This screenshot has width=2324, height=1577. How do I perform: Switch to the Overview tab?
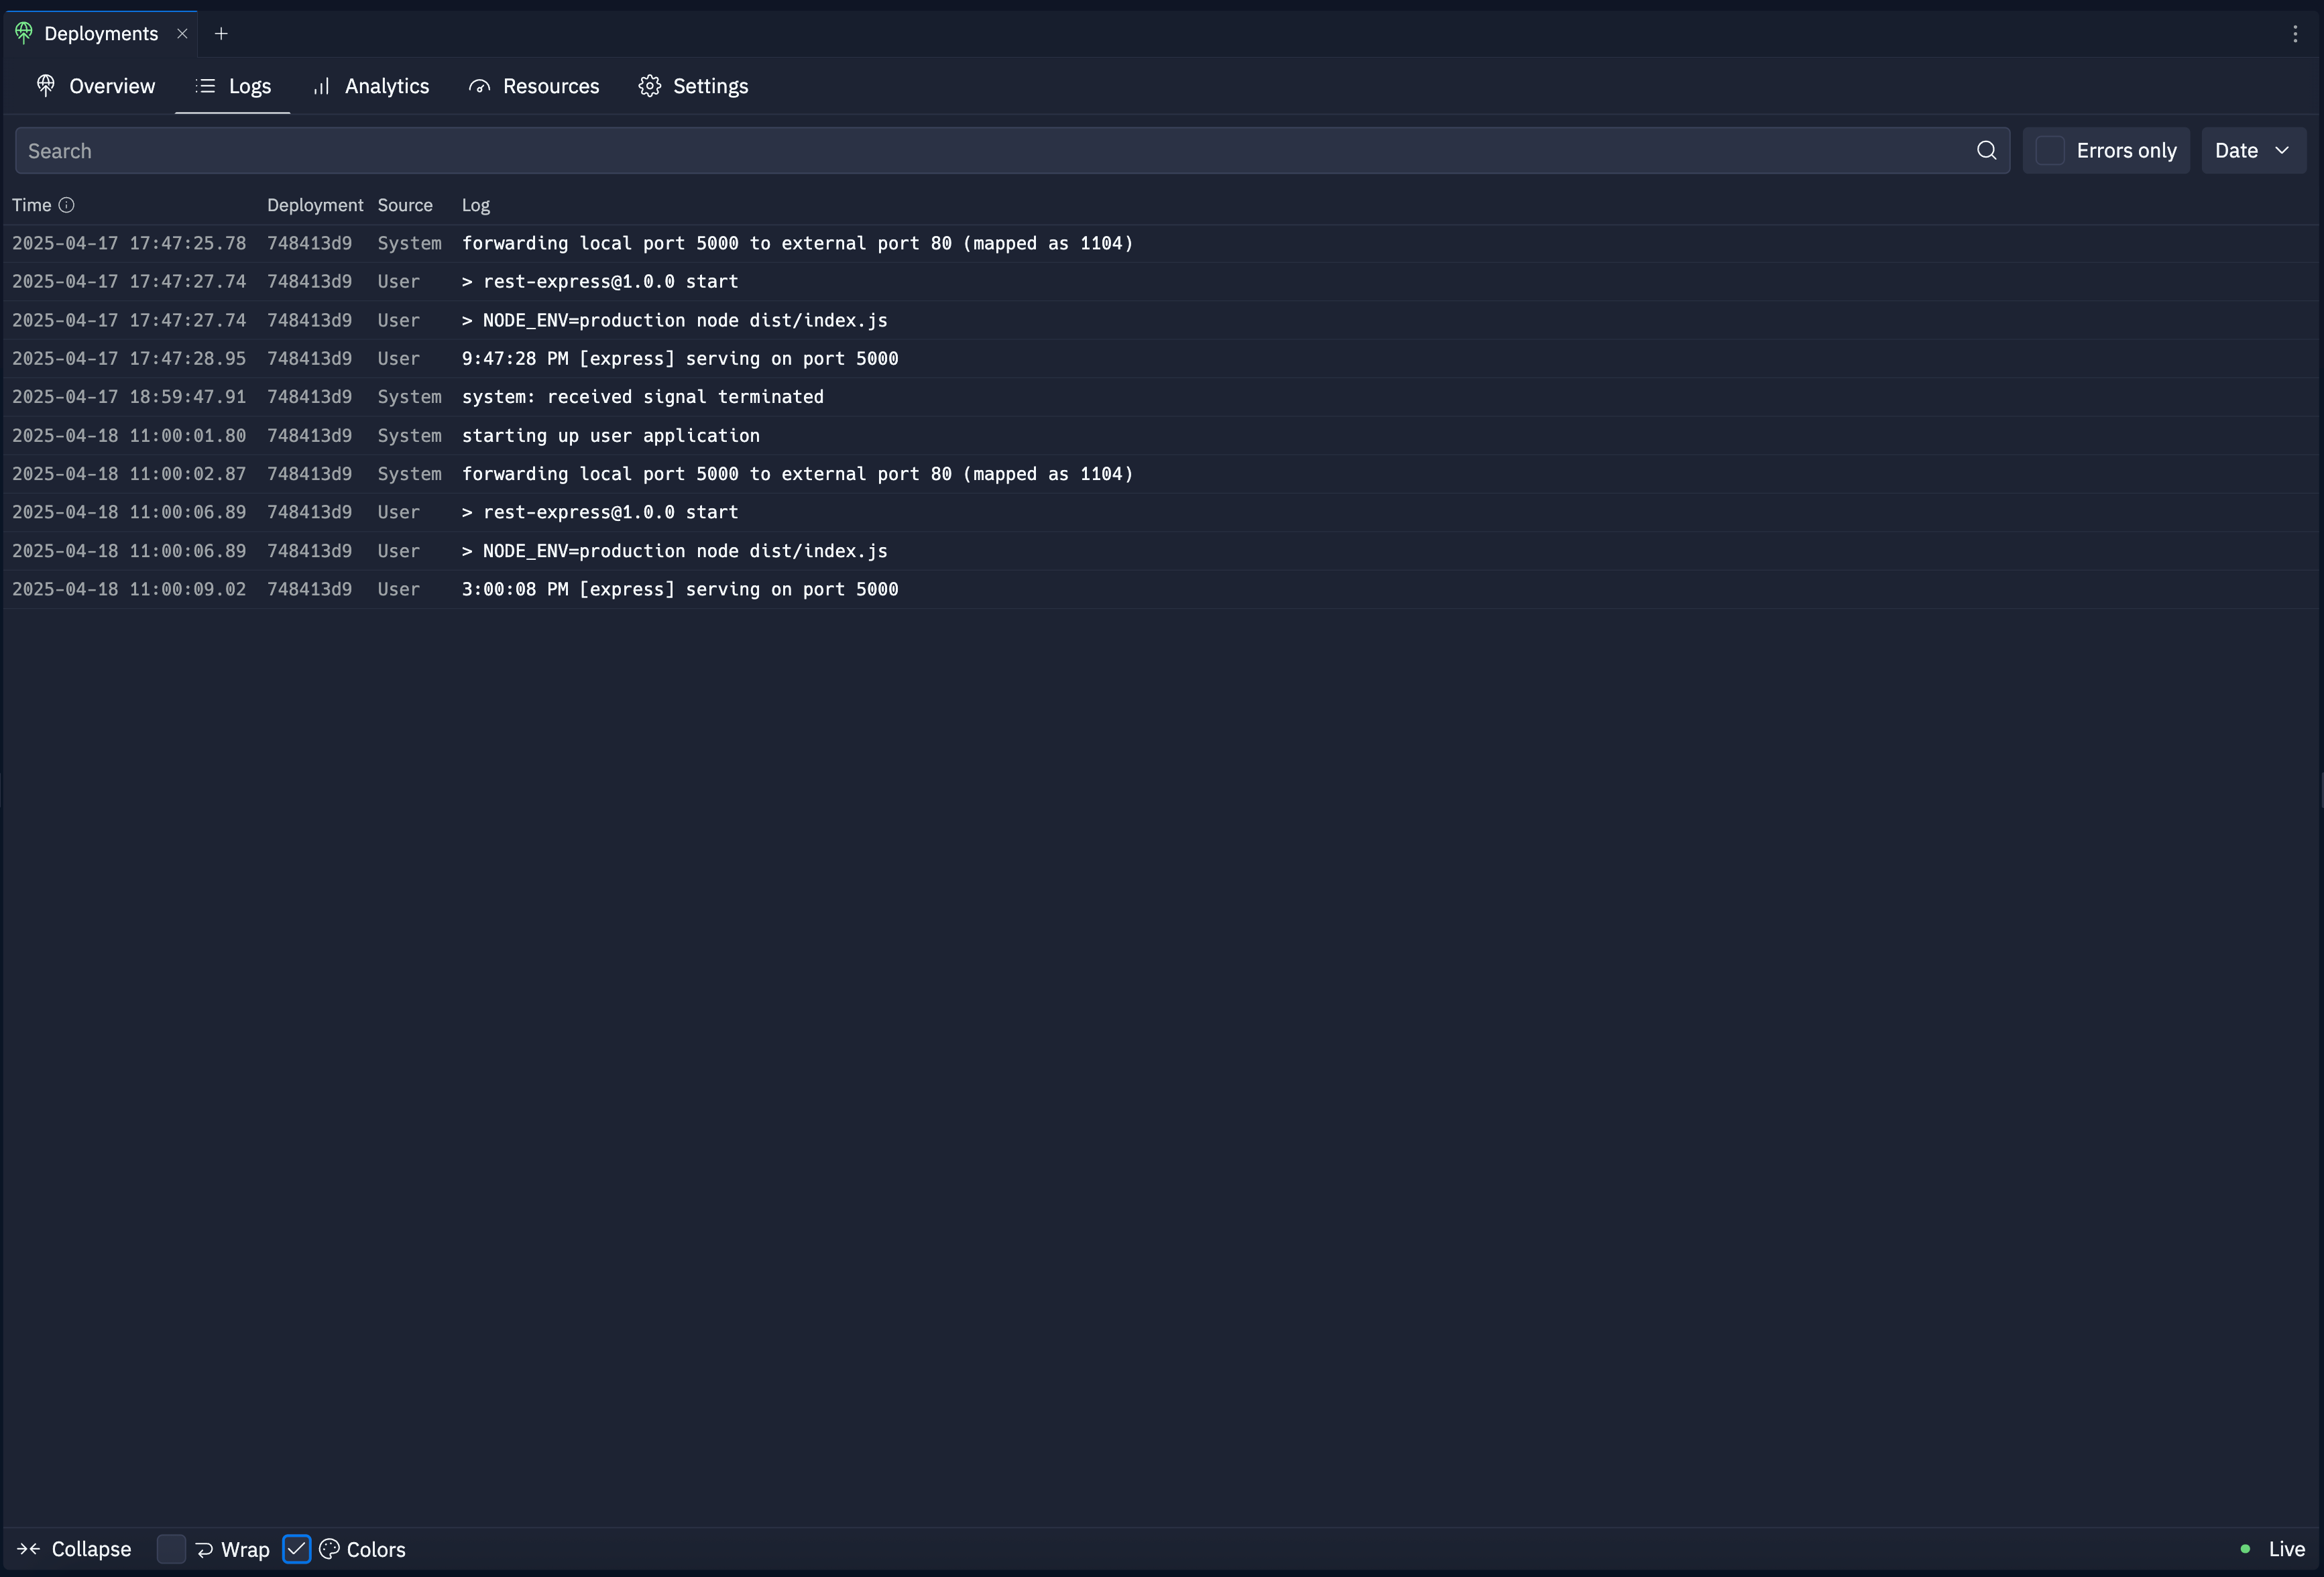point(96,86)
